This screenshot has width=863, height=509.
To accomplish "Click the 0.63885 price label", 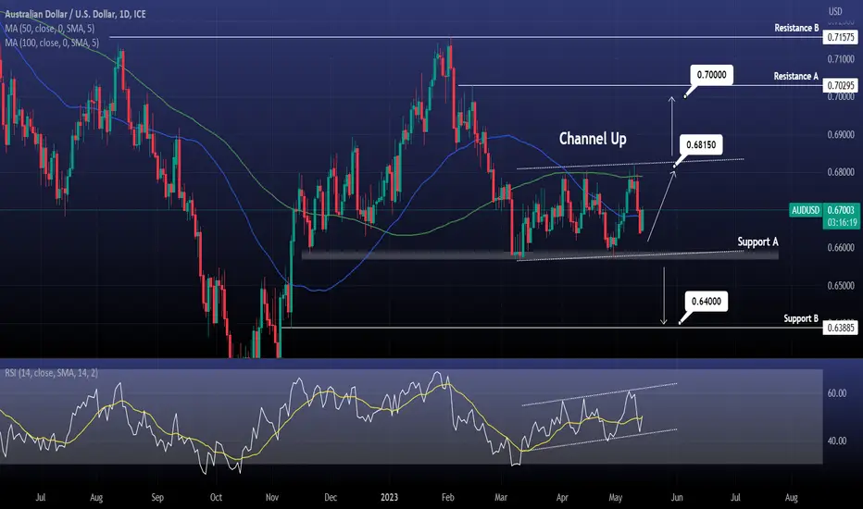I will tap(841, 328).
